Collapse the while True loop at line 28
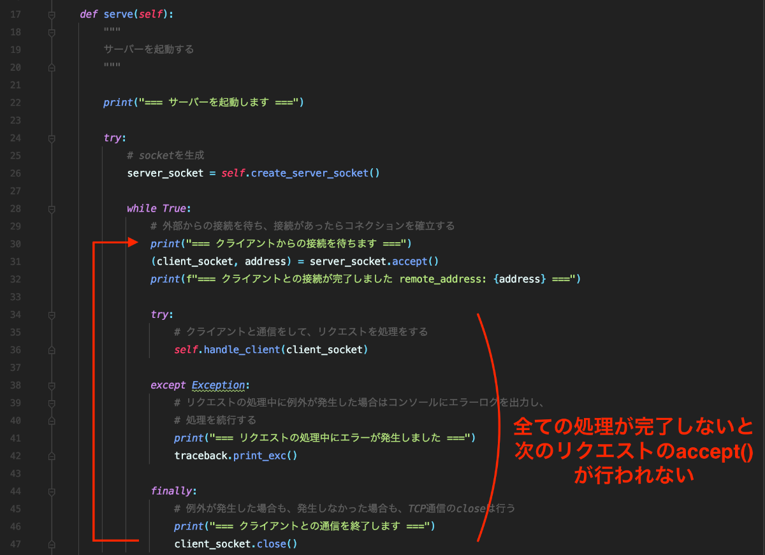 (52, 208)
